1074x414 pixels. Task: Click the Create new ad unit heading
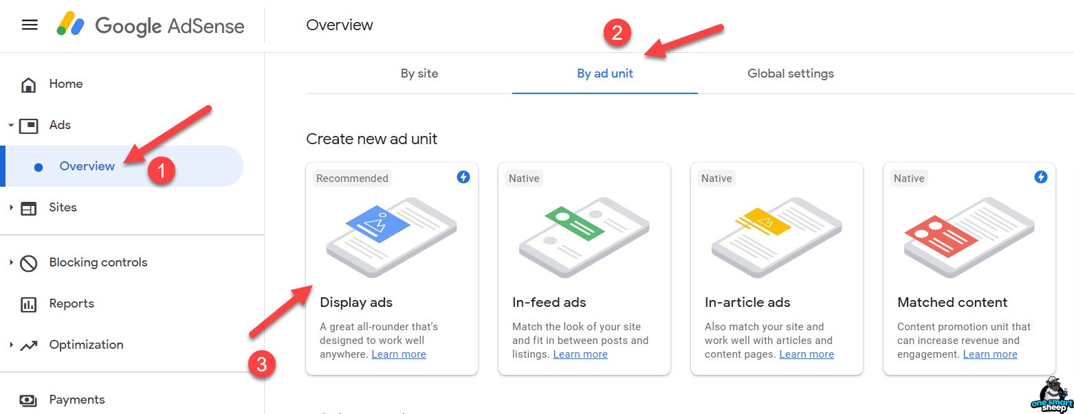[372, 139]
